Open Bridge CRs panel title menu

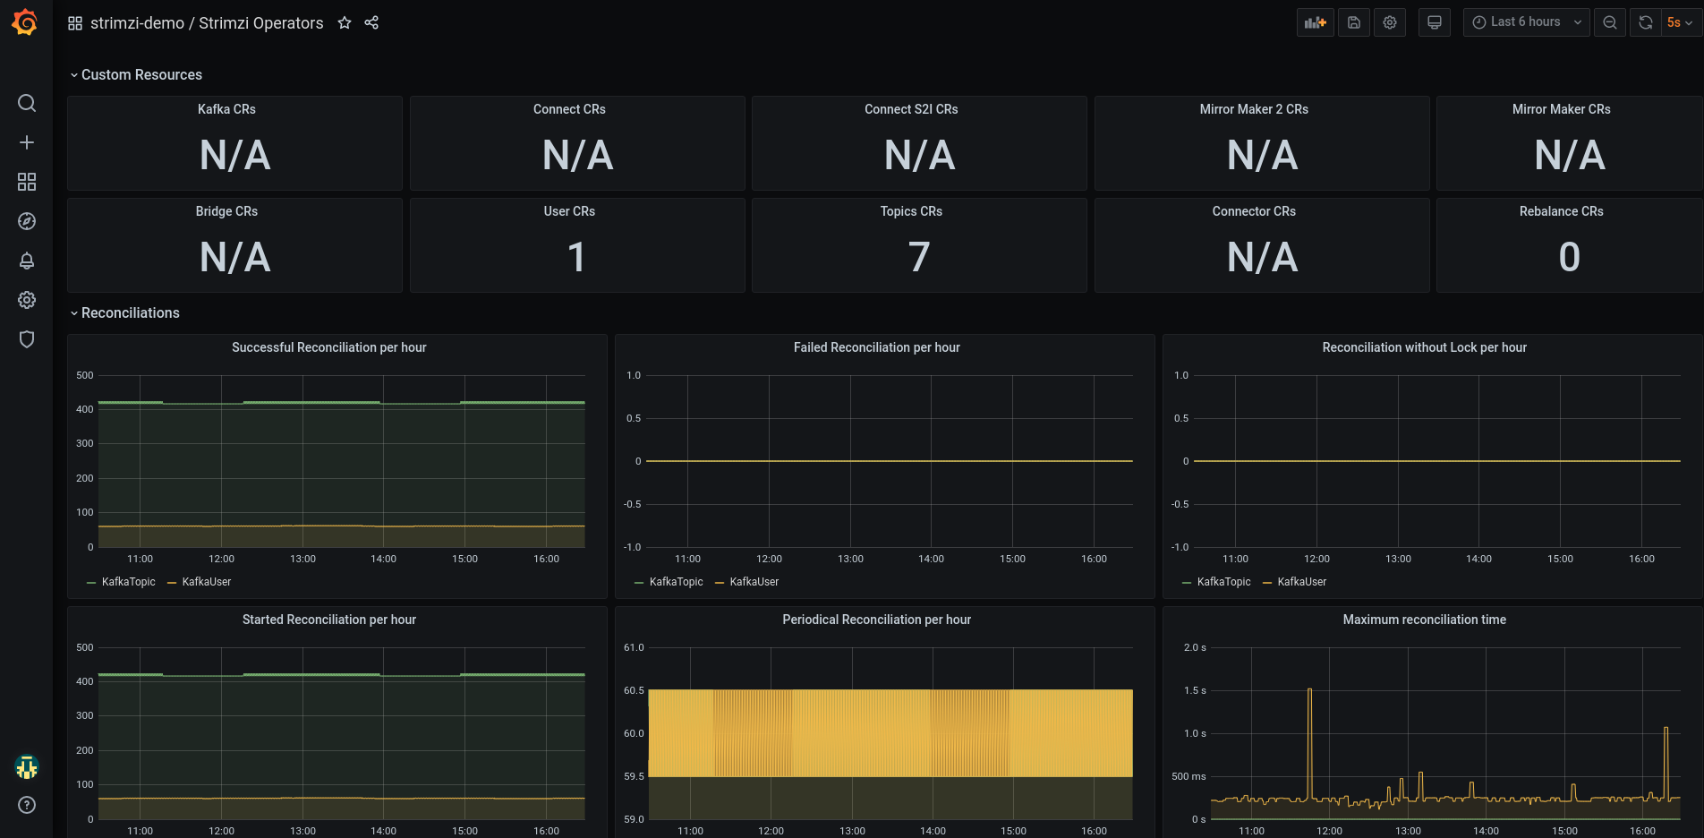(x=226, y=211)
